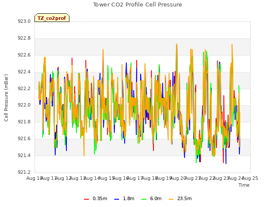This screenshot has width=276, height=207.
Task: Click the 923.0 y-axis tick label
Action: 24,22
